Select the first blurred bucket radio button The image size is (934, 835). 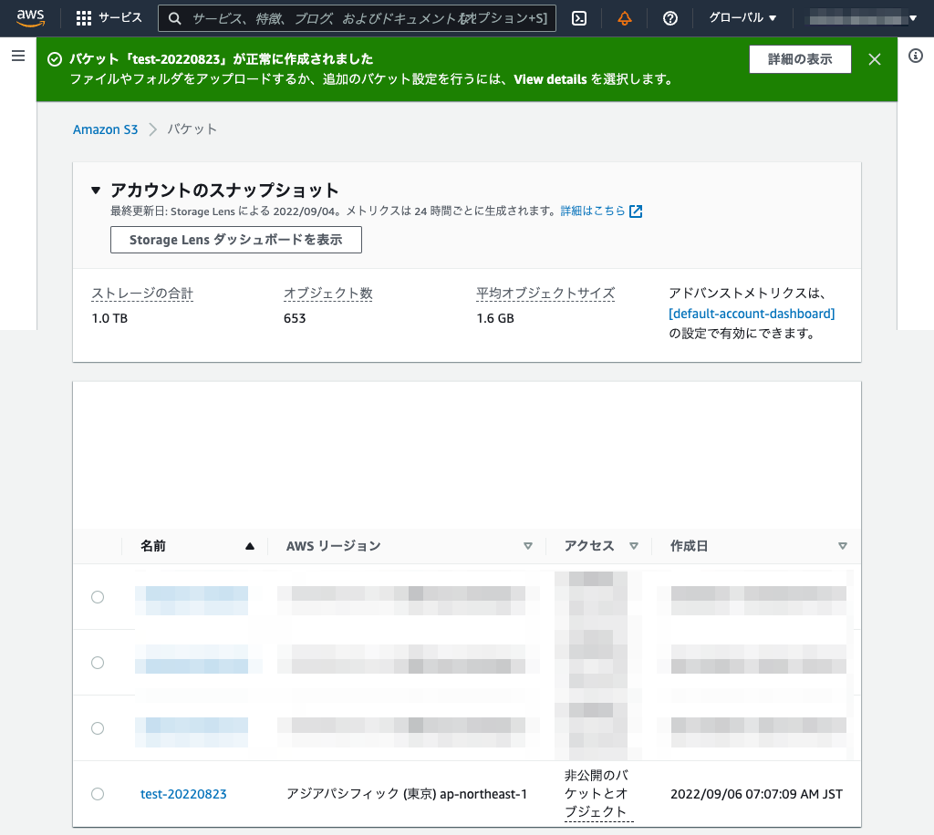pos(98,597)
